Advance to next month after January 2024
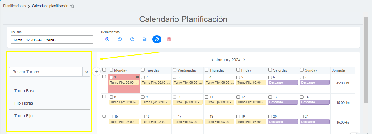 pos(244,60)
